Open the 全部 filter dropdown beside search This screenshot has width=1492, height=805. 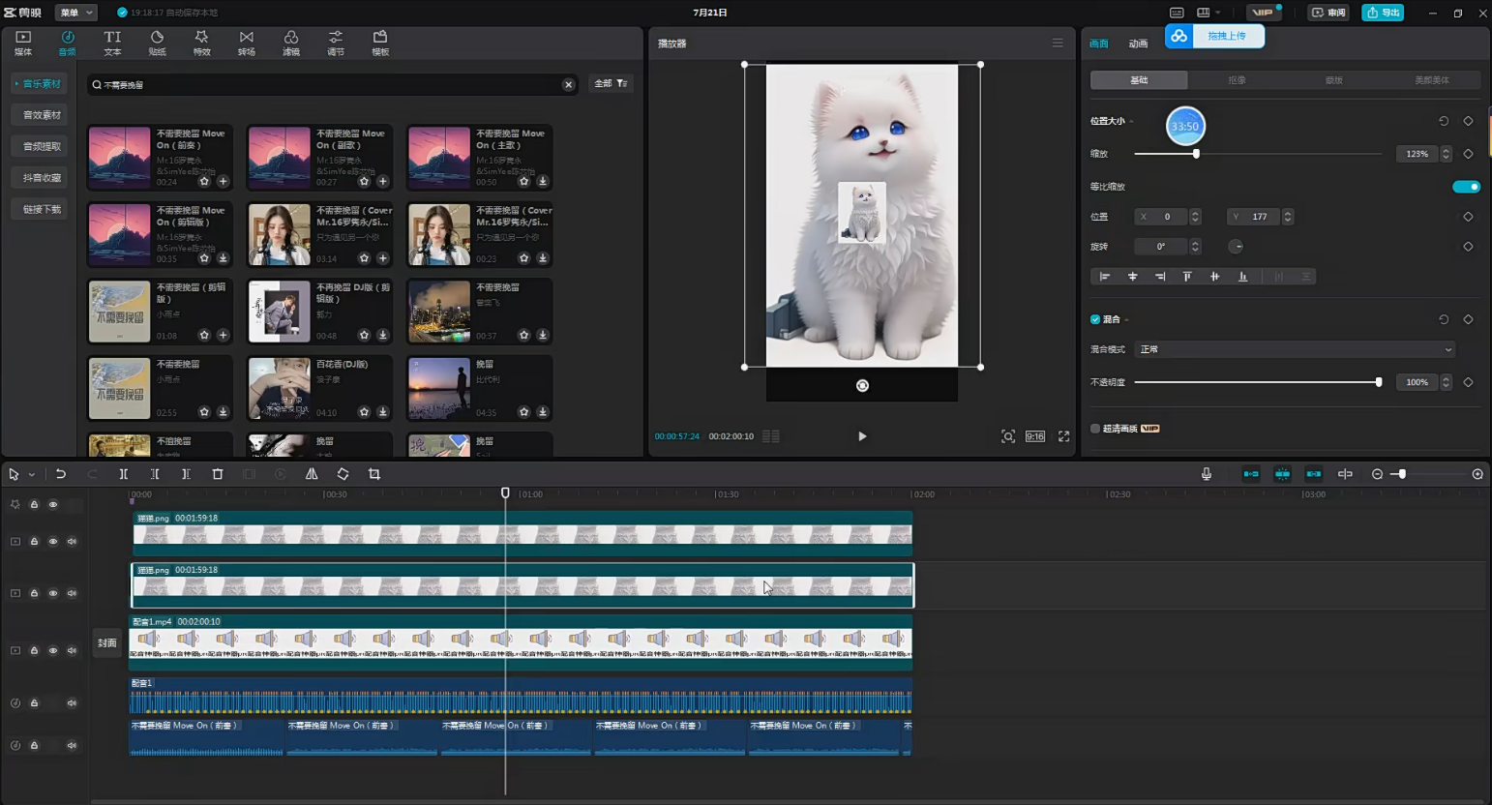click(611, 84)
